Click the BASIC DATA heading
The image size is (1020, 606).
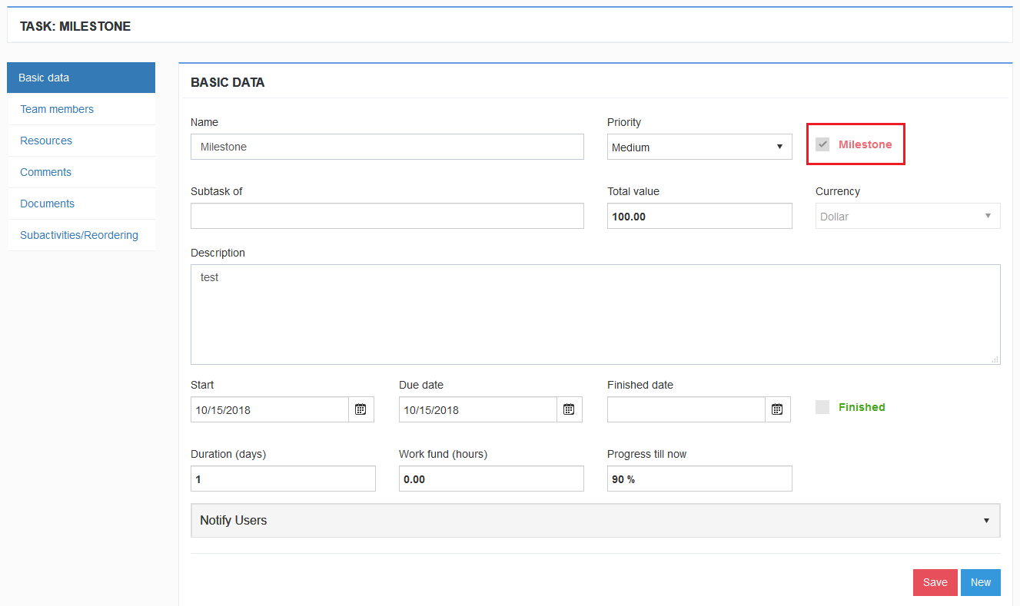coord(228,82)
